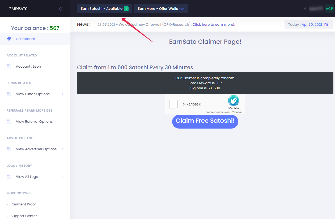Click the "Я человек" captcha label
Image resolution: width=335 pixels, height=220 pixels.
(192, 104)
